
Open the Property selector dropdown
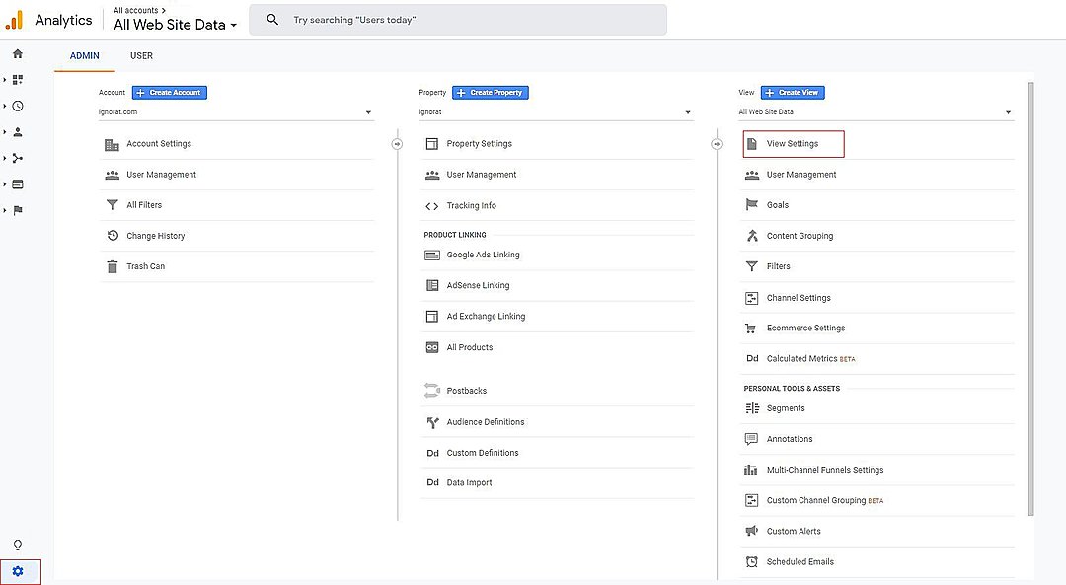coord(555,112)
